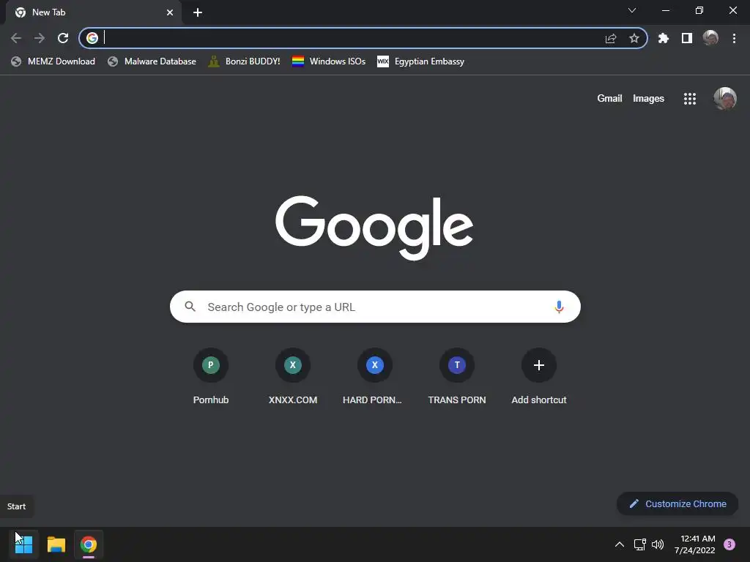Close the New Tab tab
Image resolution: width=750 pixels, height=562 pixels.
pos(170,12)
